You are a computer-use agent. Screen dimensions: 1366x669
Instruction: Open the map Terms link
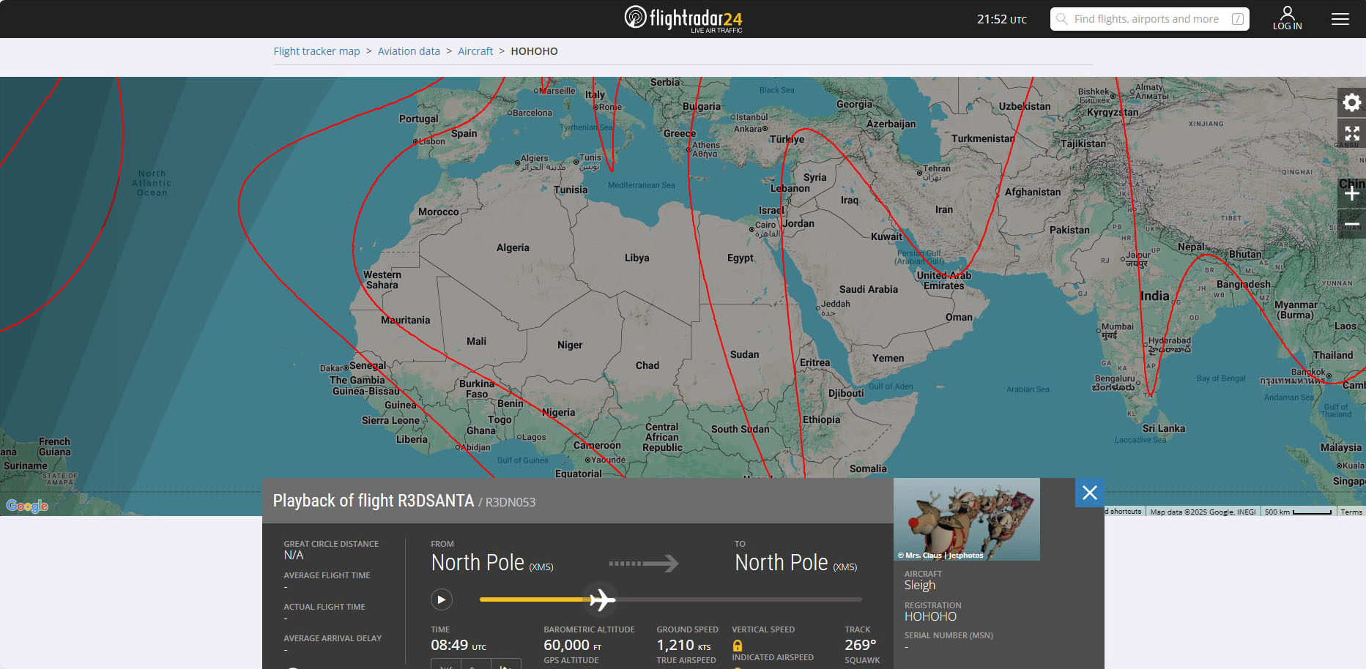1351,512
